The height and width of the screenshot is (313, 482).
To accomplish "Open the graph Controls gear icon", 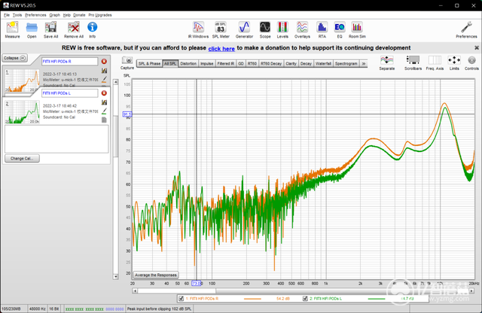I will (x=471, y=62).
